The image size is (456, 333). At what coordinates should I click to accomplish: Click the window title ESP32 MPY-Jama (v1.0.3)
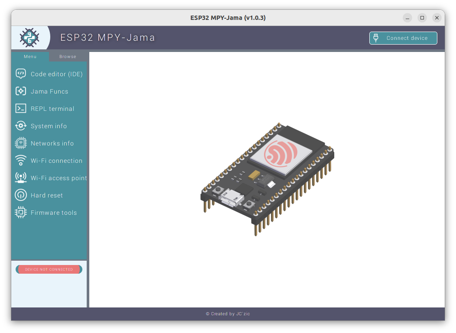pos(228,18)
